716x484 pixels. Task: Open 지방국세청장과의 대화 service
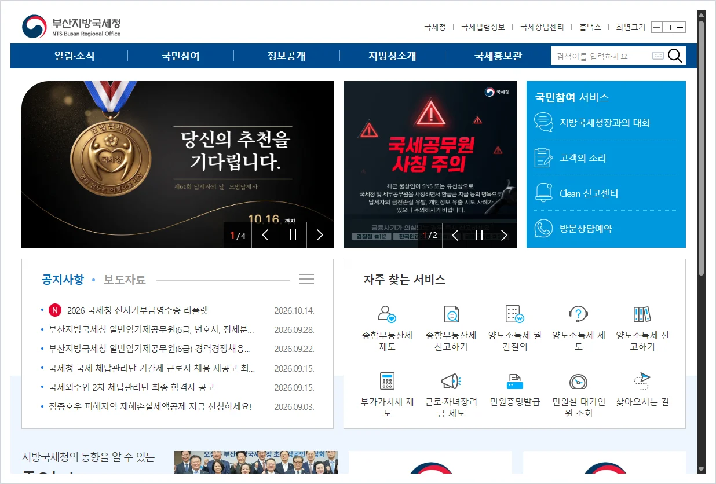(x=606, y=122)
